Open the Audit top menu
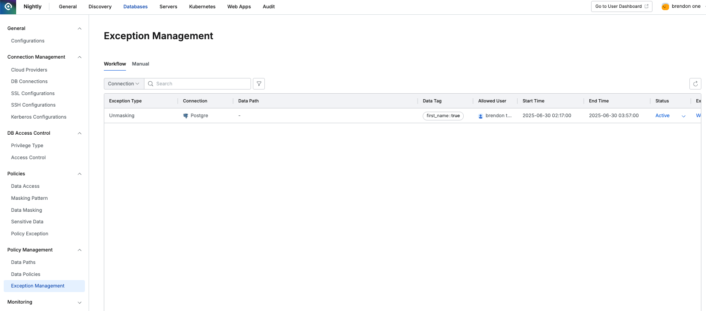706x311 pixels. pyautogui.click(x=269, y=6)
